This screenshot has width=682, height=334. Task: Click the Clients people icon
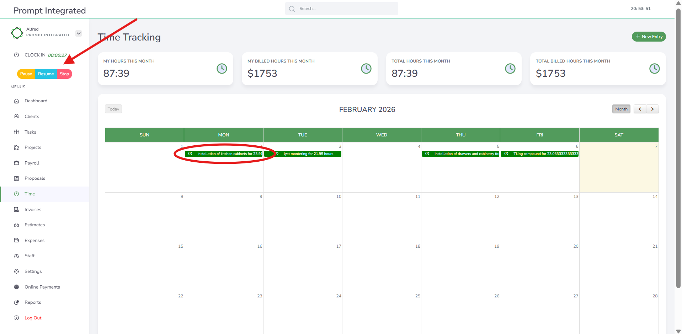(16, 117)
